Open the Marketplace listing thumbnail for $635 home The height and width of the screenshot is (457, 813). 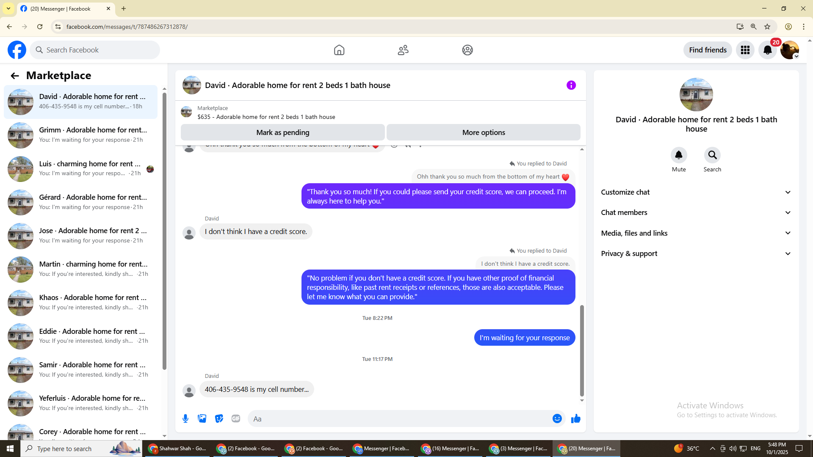click(x=186, y=112)
